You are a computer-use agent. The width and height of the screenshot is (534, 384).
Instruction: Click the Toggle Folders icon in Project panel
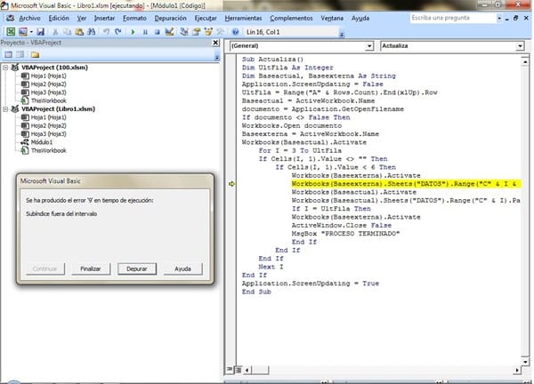point(35,55)
